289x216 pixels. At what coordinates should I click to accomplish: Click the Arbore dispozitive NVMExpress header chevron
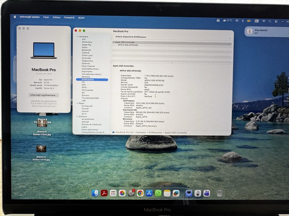pos(230,38)
